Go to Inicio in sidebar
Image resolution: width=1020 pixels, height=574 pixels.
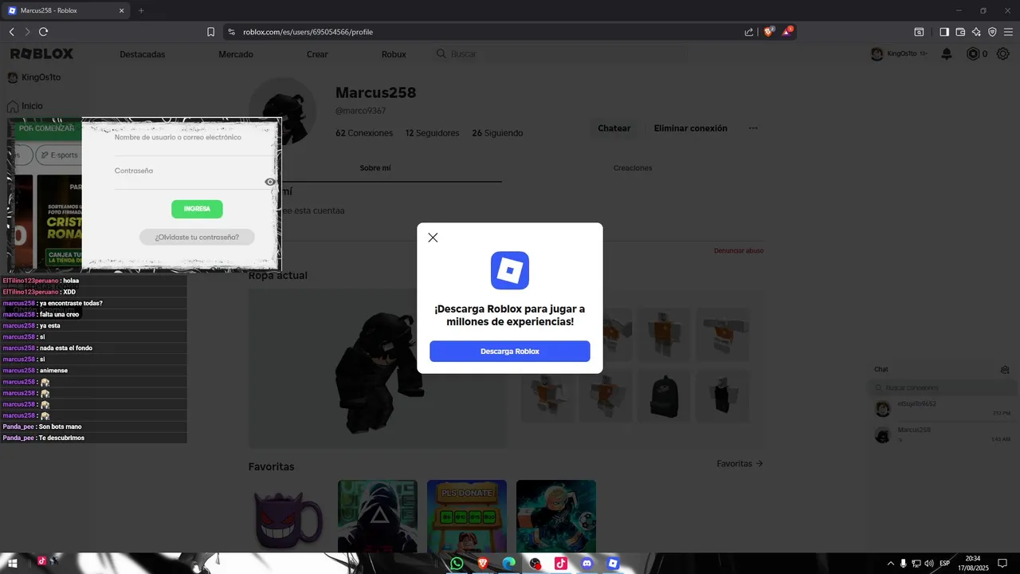(x=25, y=106)
